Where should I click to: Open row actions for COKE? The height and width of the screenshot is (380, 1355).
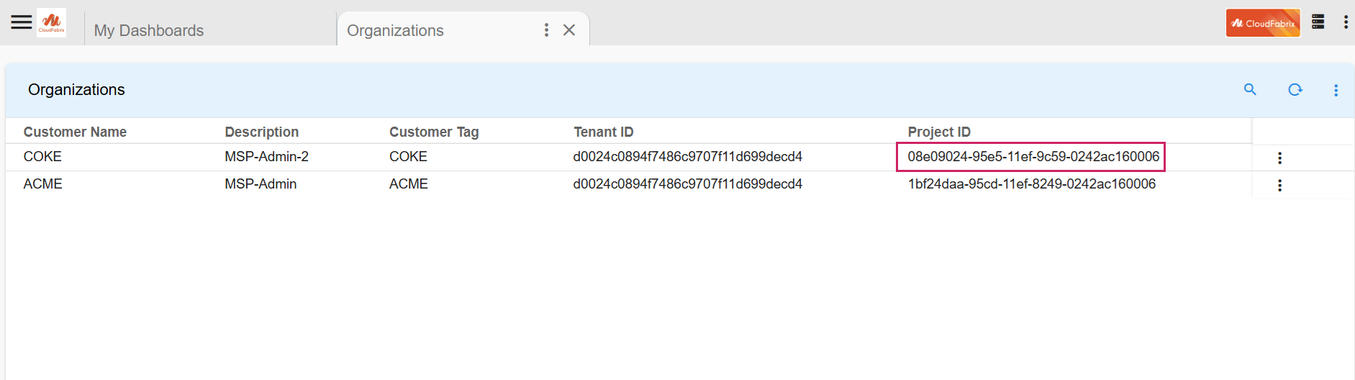pos(1279,158)
